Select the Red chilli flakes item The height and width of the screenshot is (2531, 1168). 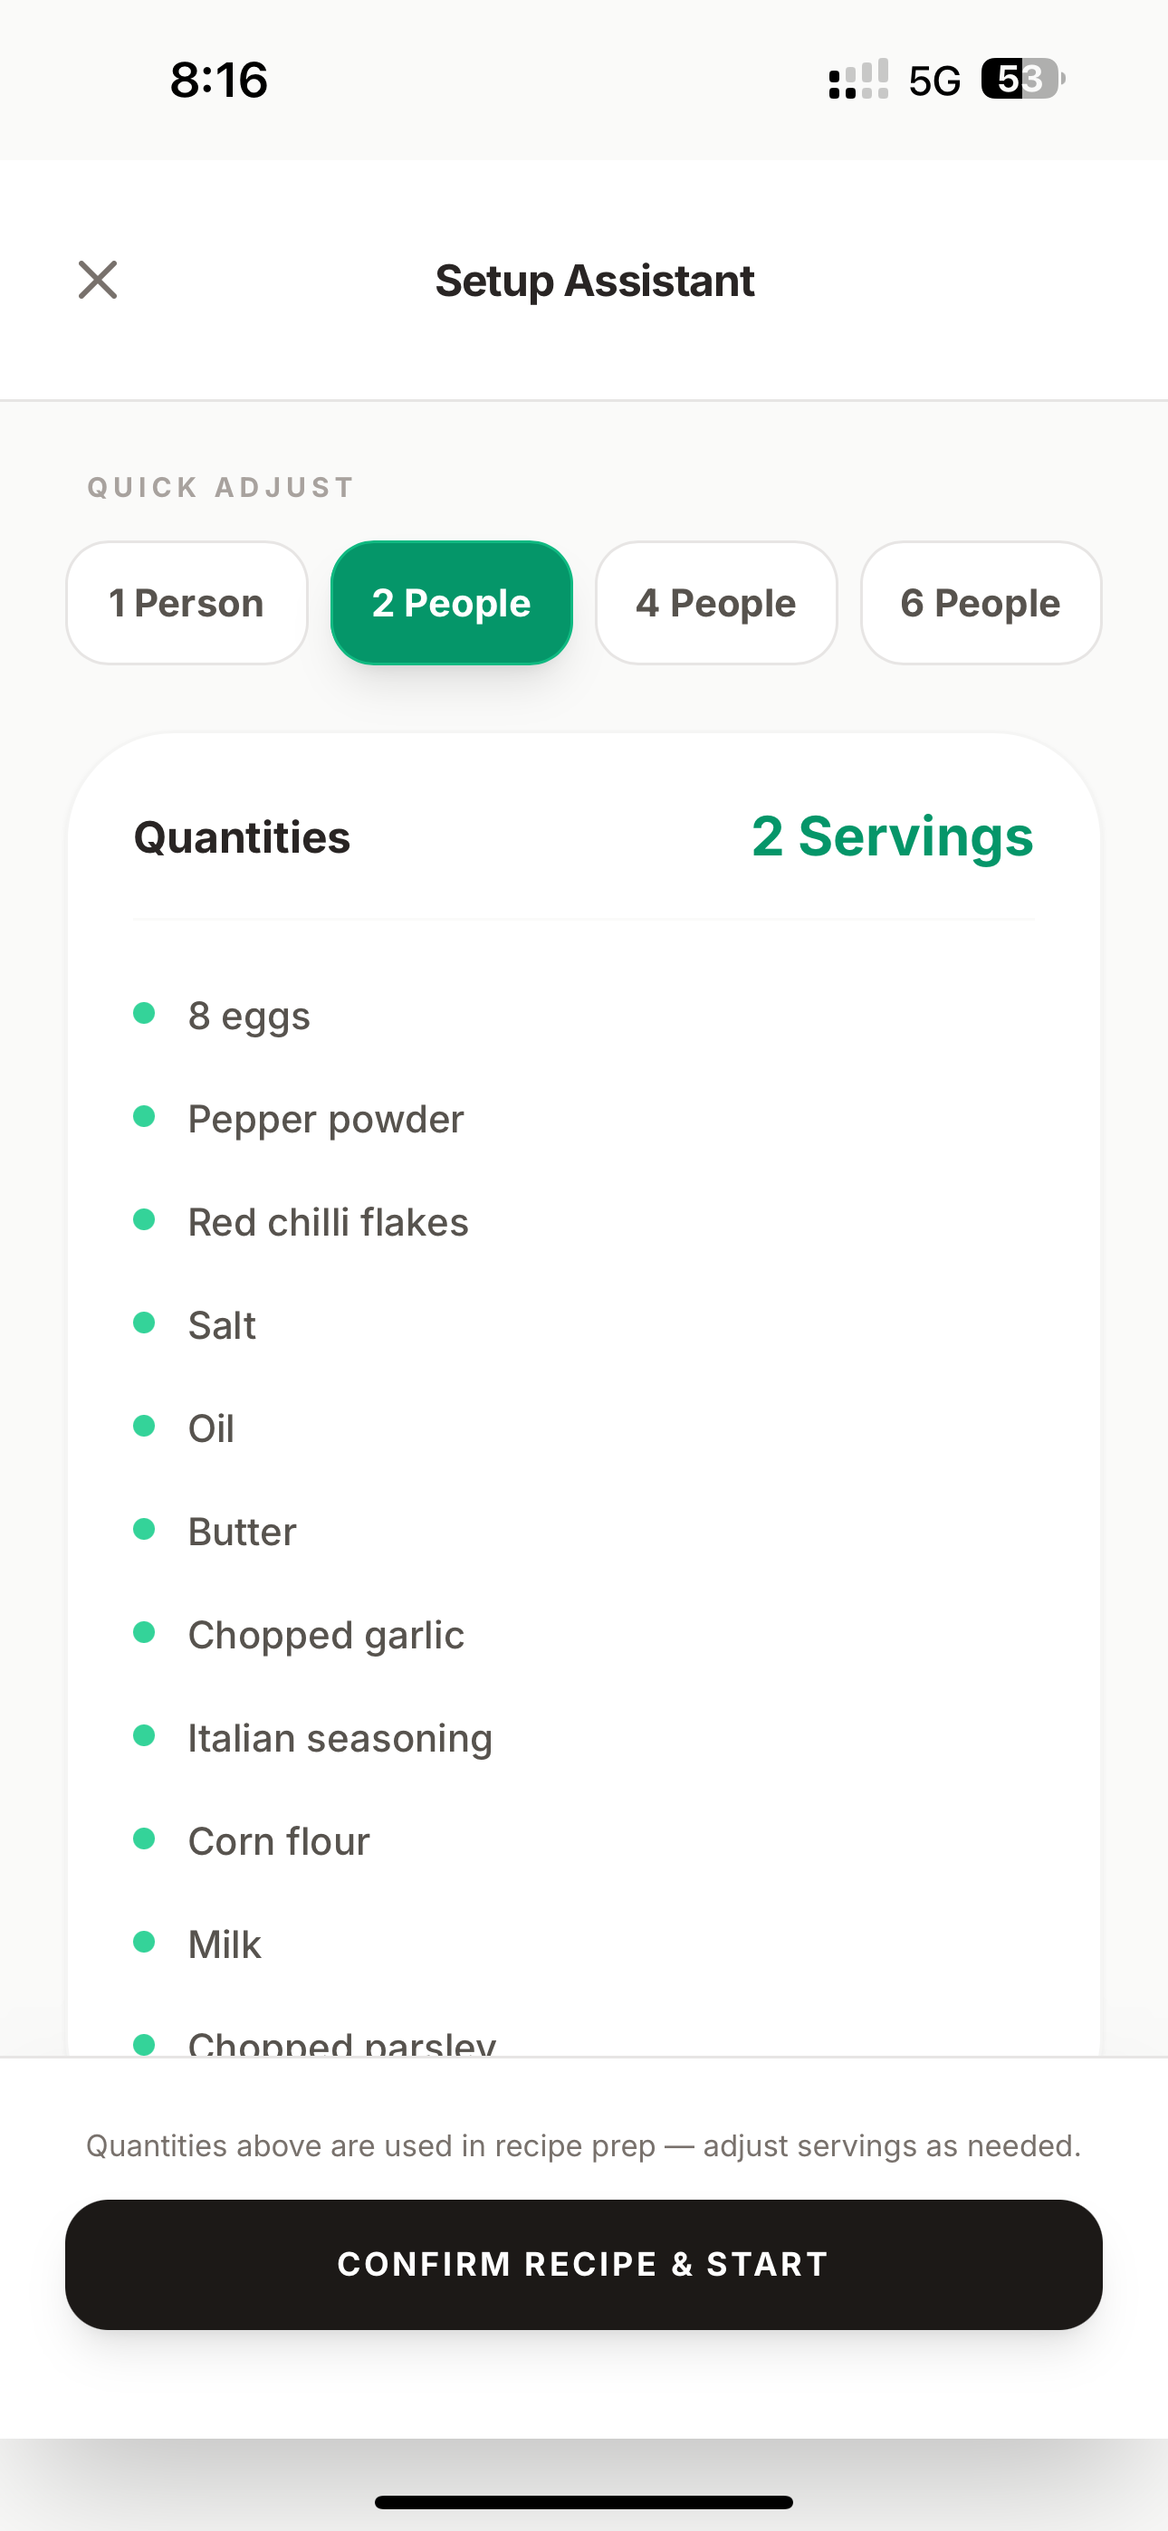tap(329, 1222)
